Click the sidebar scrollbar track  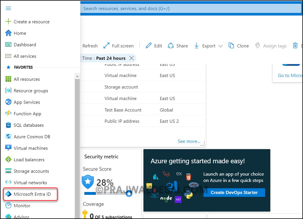(77, 149)
